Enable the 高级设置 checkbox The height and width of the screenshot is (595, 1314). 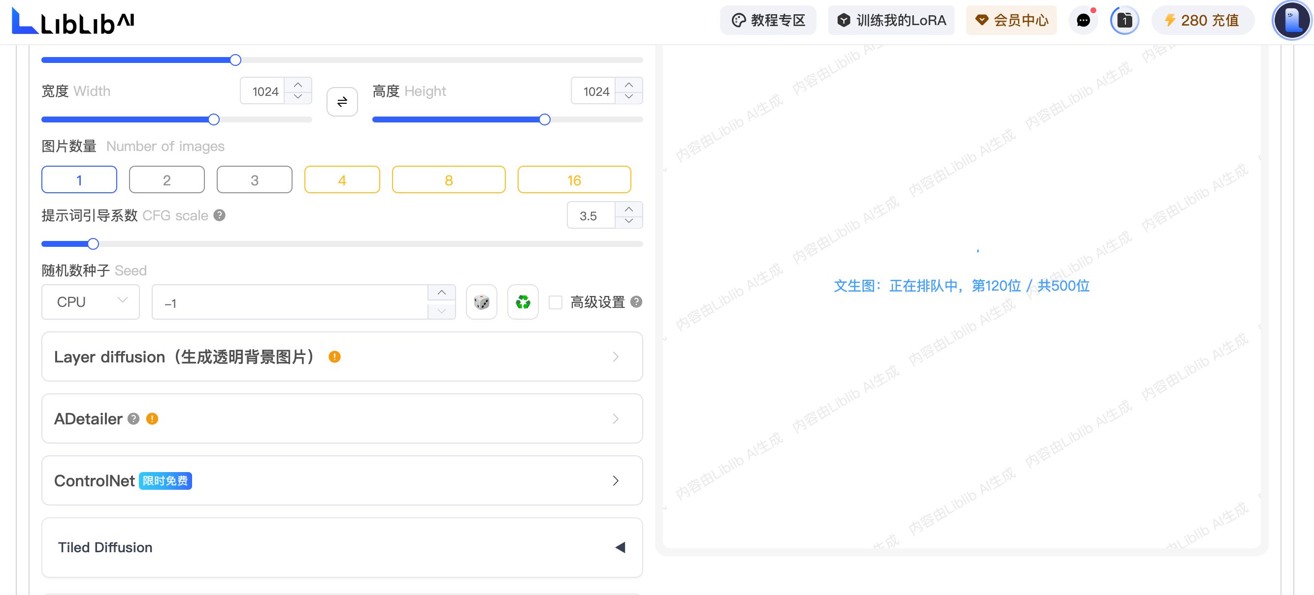pyautogui.click(x=556, y=302)
